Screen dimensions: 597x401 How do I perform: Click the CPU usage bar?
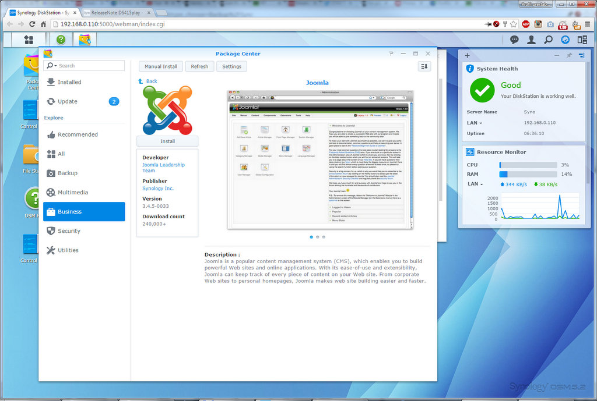tap(528, 165)
